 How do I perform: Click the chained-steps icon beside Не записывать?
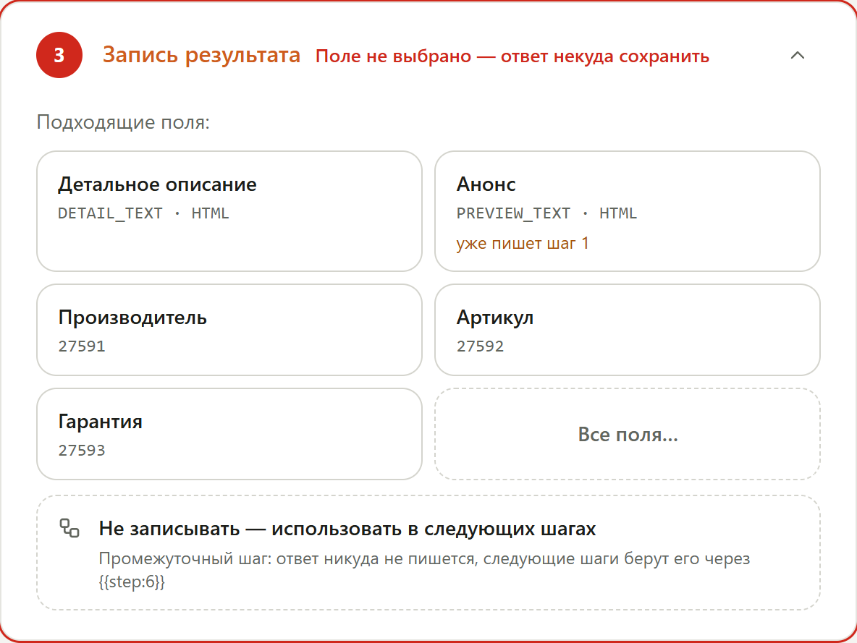pos(69,528)
